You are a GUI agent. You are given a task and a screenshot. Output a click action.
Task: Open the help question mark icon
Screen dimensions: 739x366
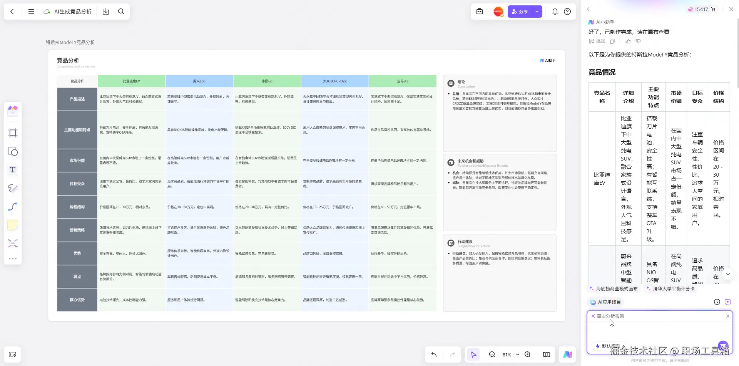click(x=567, y=12)
